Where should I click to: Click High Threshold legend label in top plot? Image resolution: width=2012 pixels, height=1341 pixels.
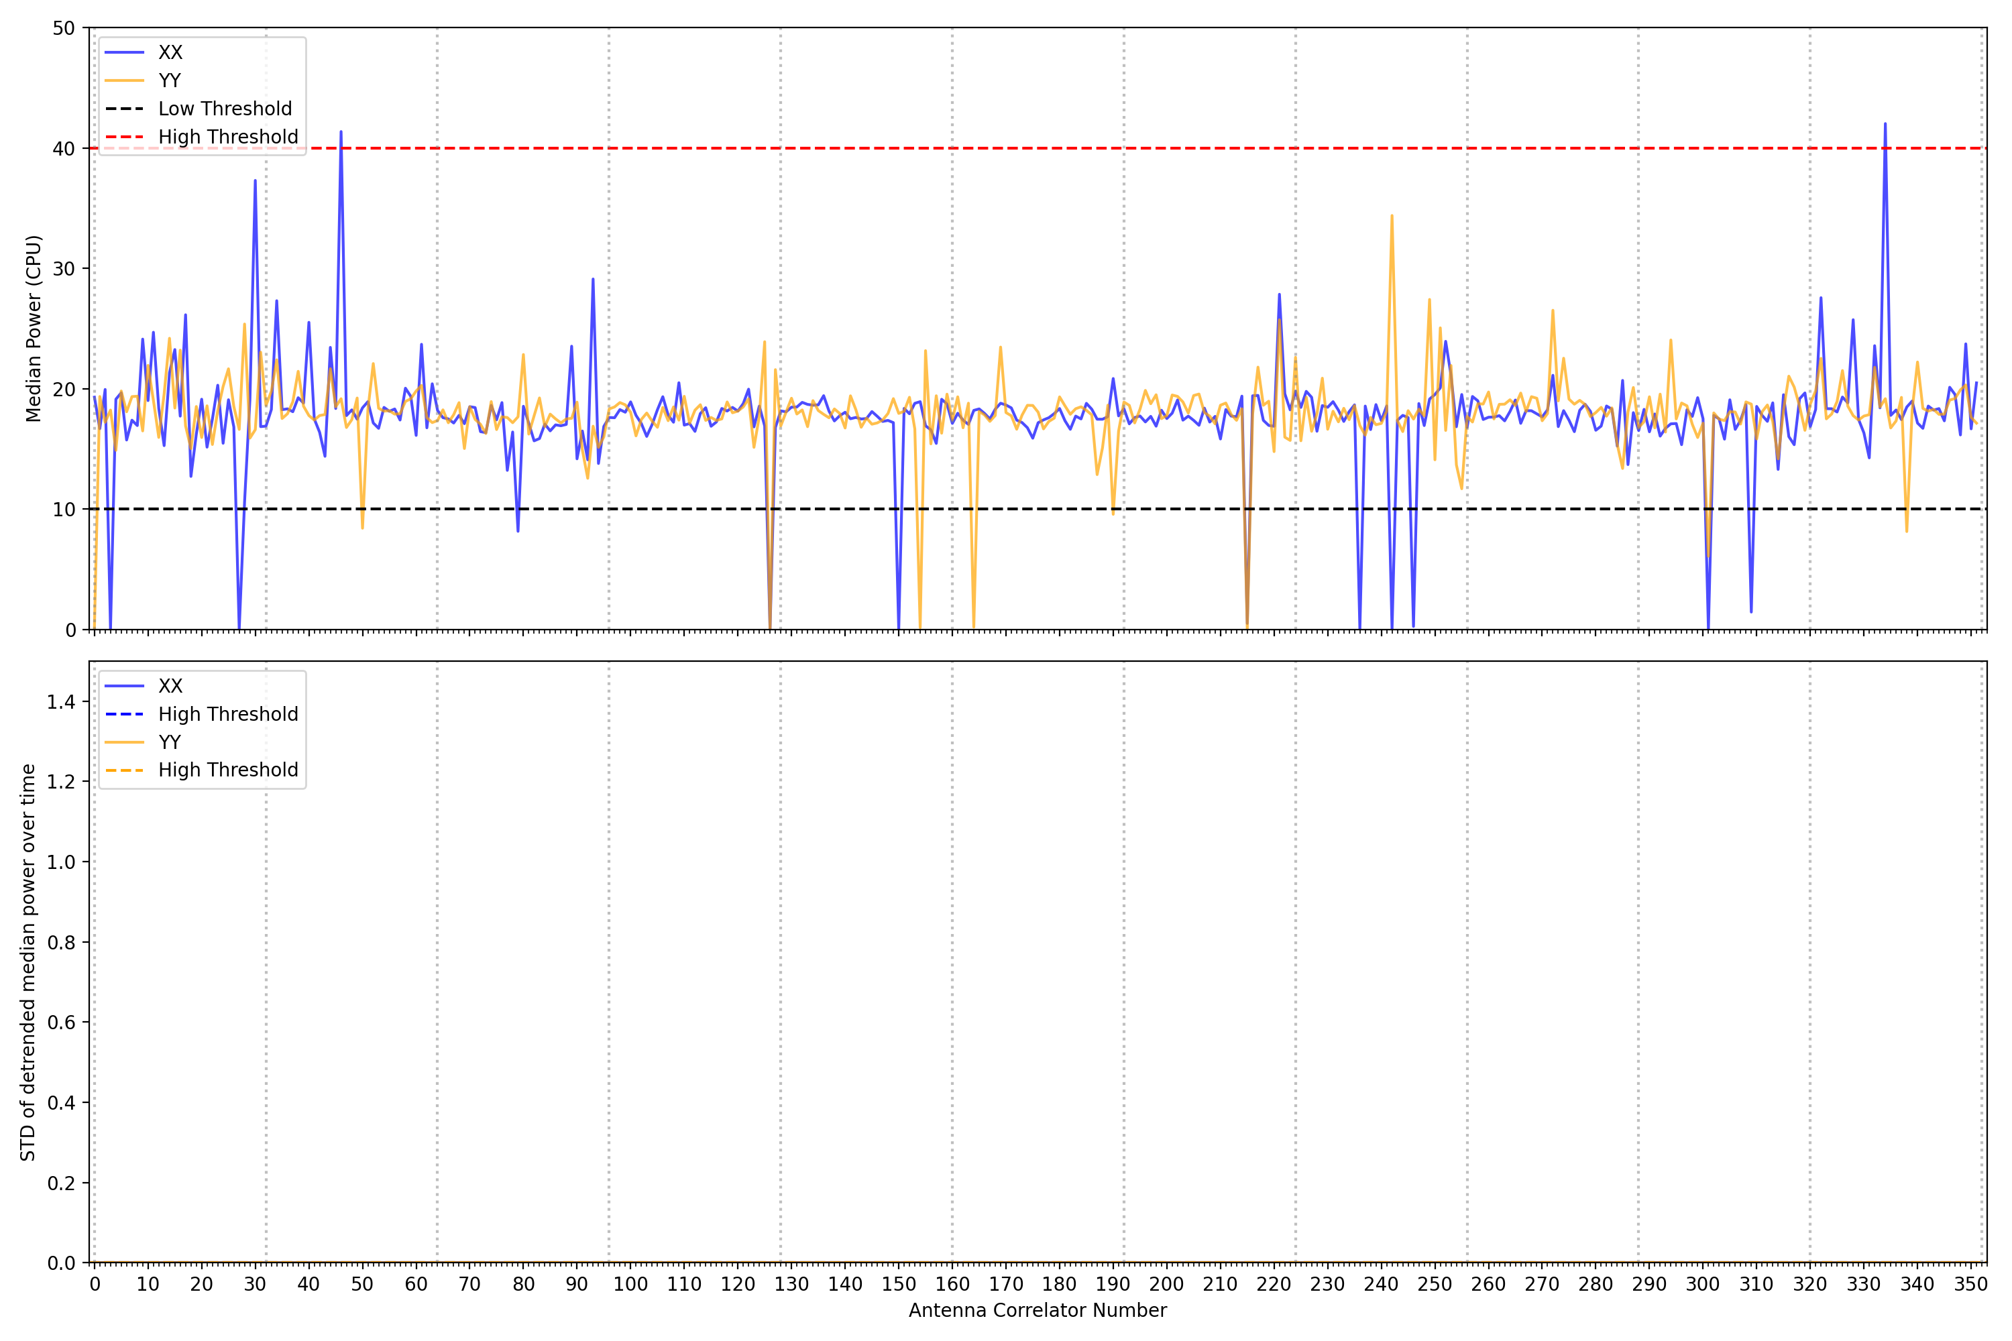click(x=227, y=137)
